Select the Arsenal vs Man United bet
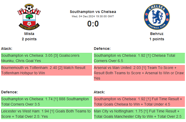The height and width of the screenshot is (122, 186). click(x=139, y=73)
